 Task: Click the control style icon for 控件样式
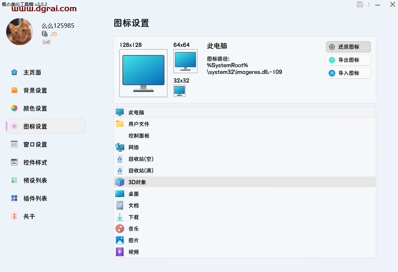[x=14, y=162]
